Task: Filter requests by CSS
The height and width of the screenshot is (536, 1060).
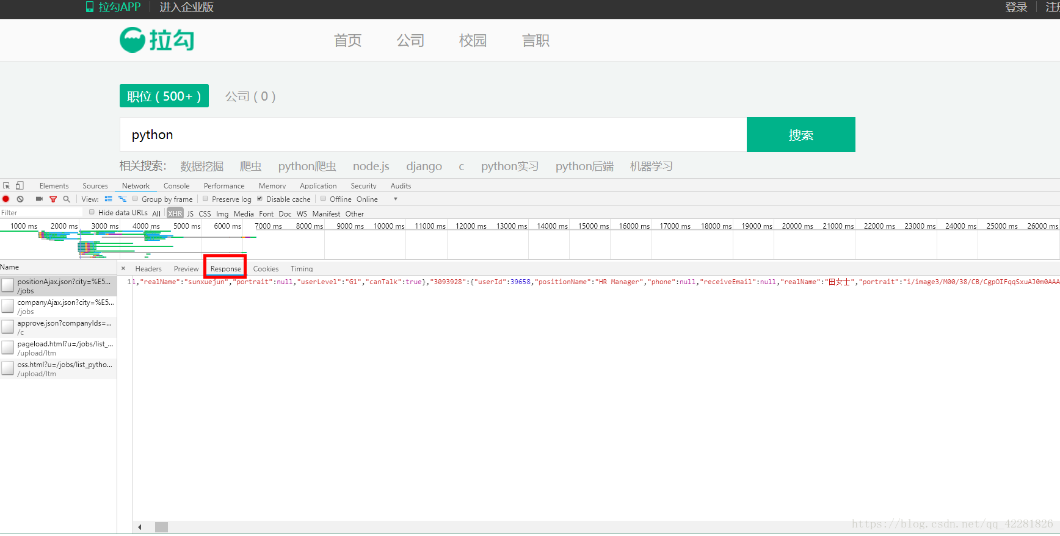Action: [205, 214]
